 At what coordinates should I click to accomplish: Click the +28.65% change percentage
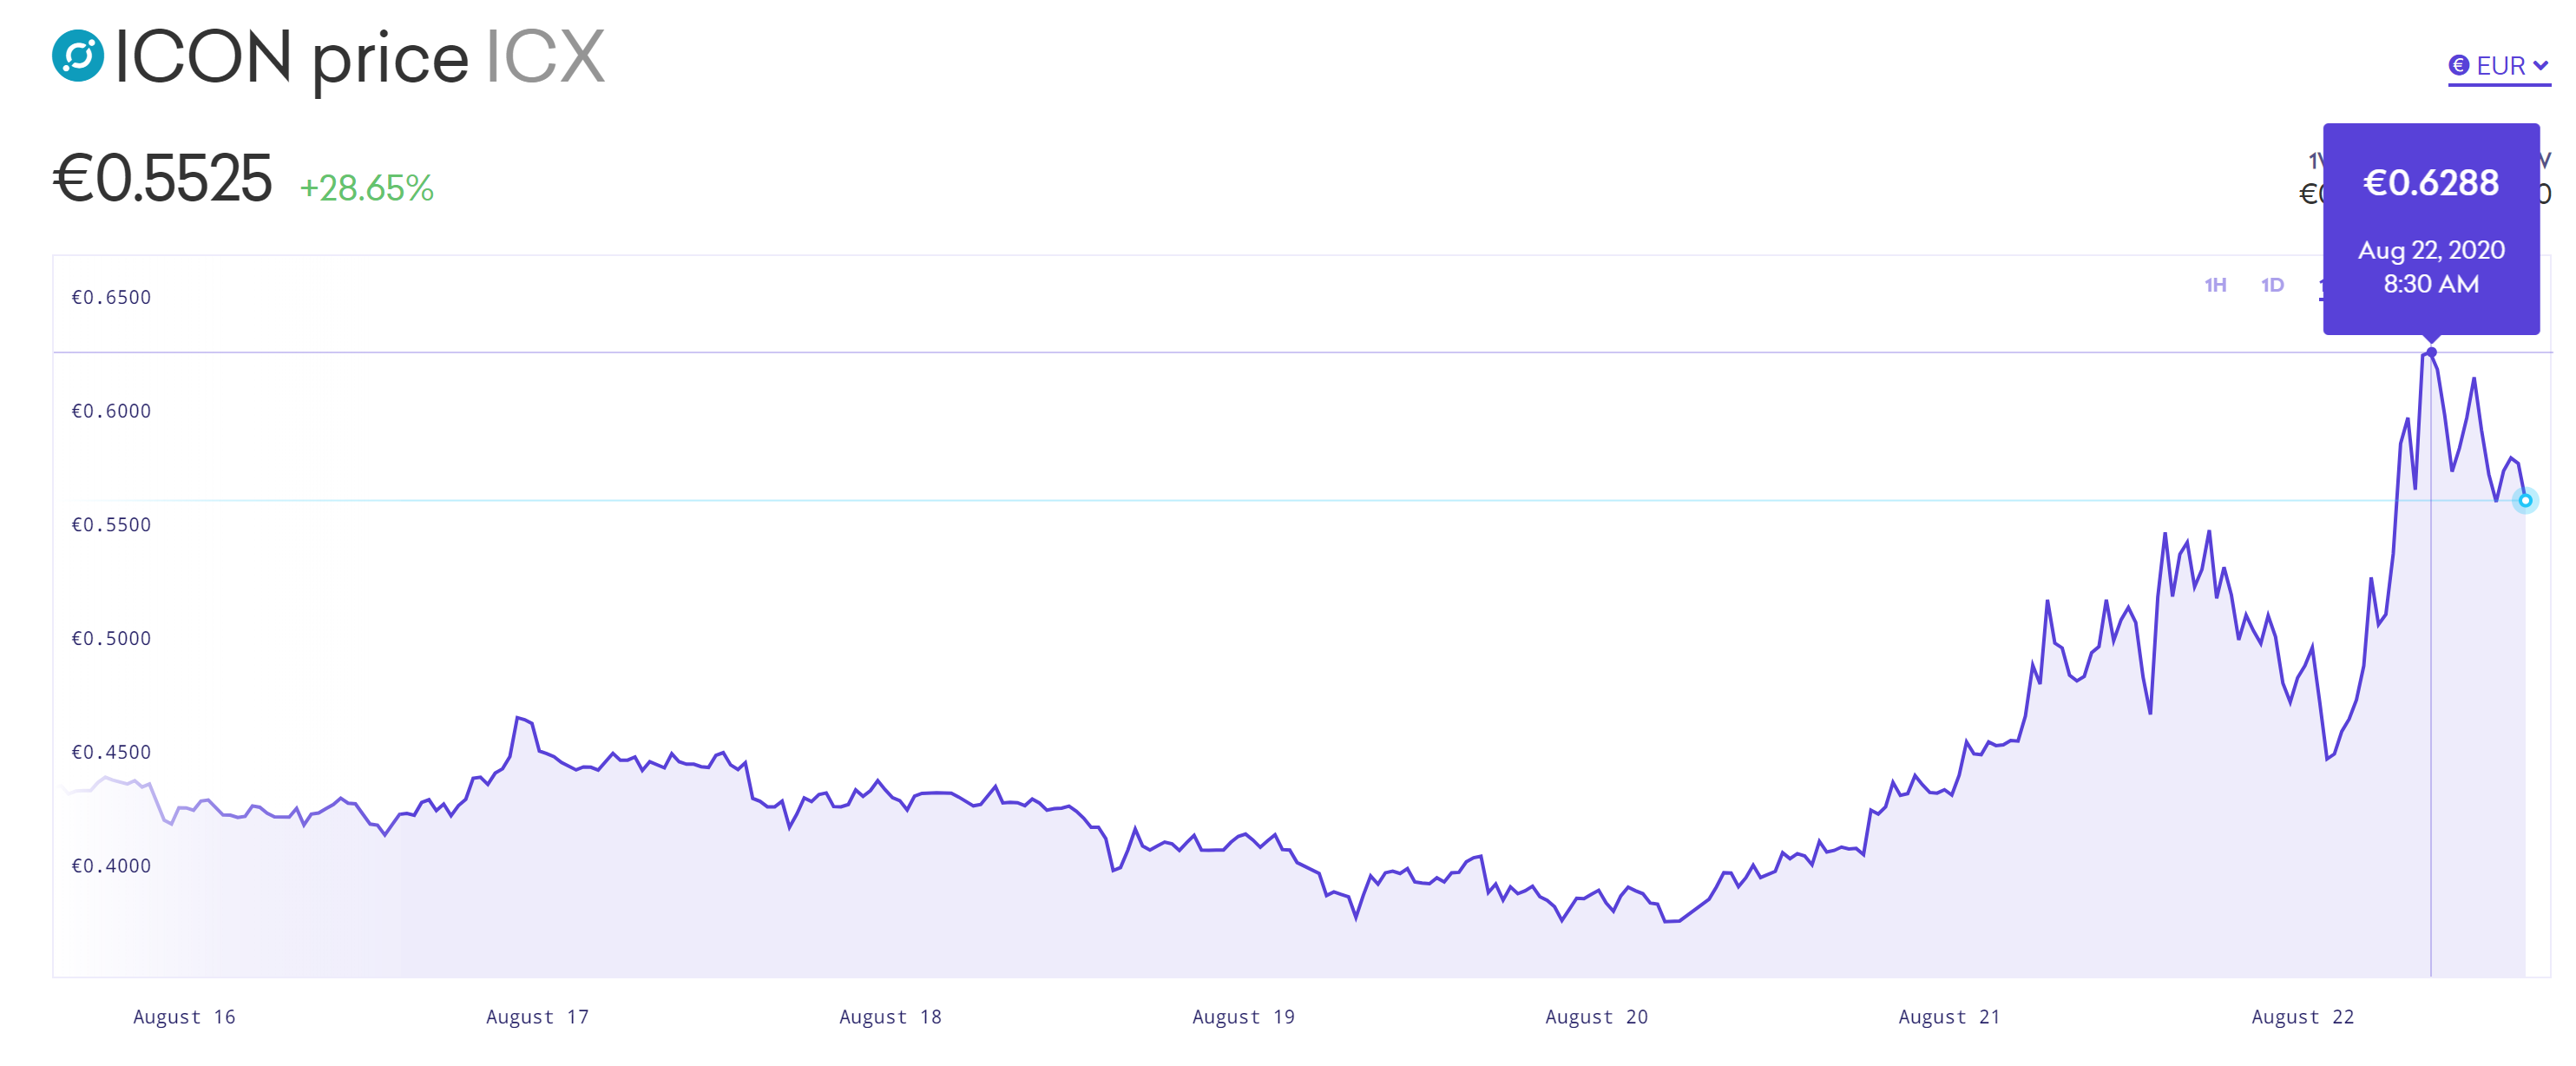[366, 188]
